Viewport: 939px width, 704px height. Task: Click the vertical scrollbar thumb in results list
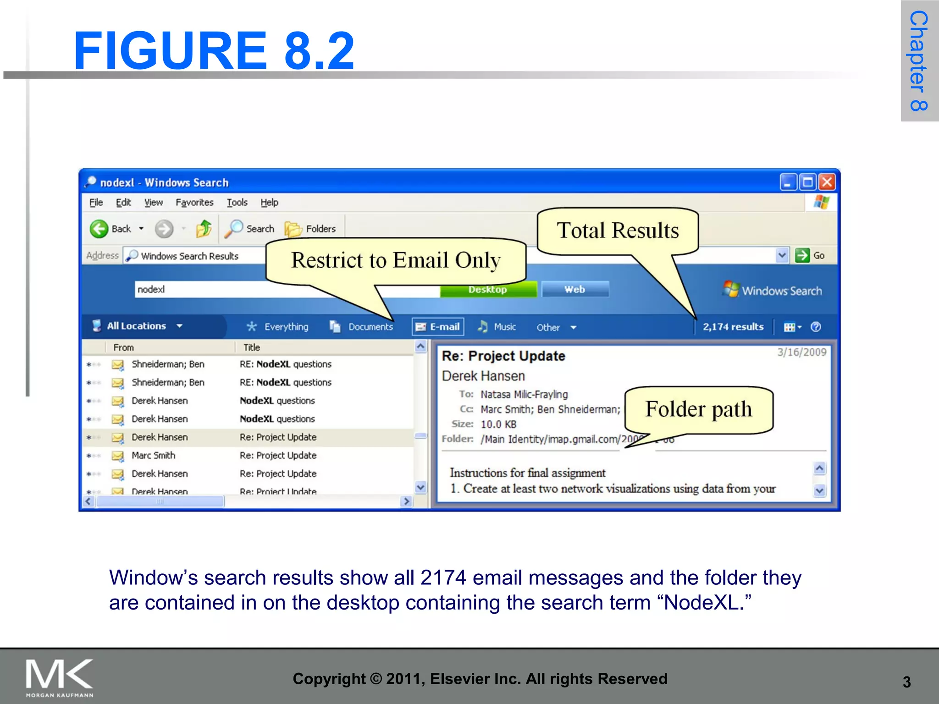(420, 436)
